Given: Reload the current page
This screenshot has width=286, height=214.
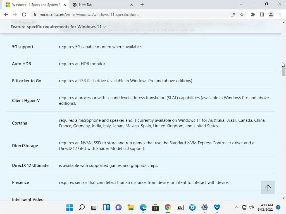Looking at the screenshot, I should click(x=24, y=14).
